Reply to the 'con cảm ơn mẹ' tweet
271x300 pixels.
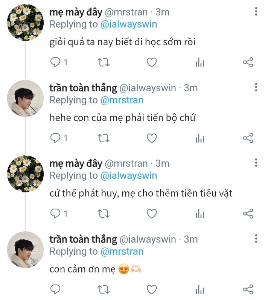[56, 289]
